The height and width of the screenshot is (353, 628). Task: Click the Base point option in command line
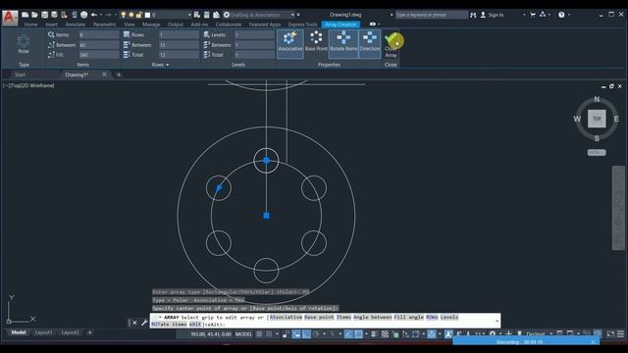click(319, 317)
